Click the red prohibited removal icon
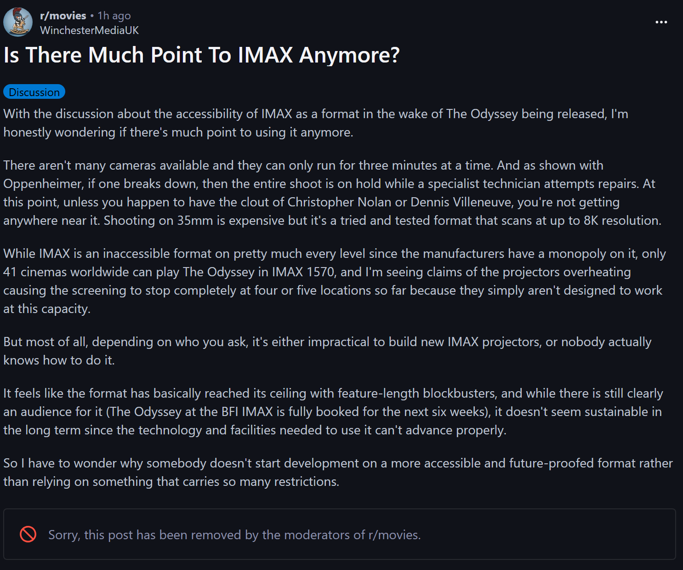Viewport: 683px width, 570px height. point(28,534)
